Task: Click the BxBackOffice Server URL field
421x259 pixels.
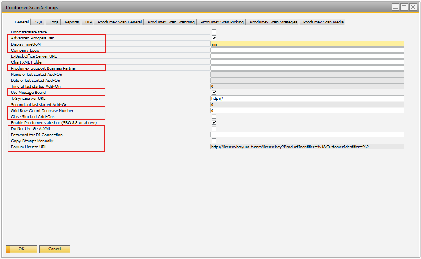Action: pos(307,56)
